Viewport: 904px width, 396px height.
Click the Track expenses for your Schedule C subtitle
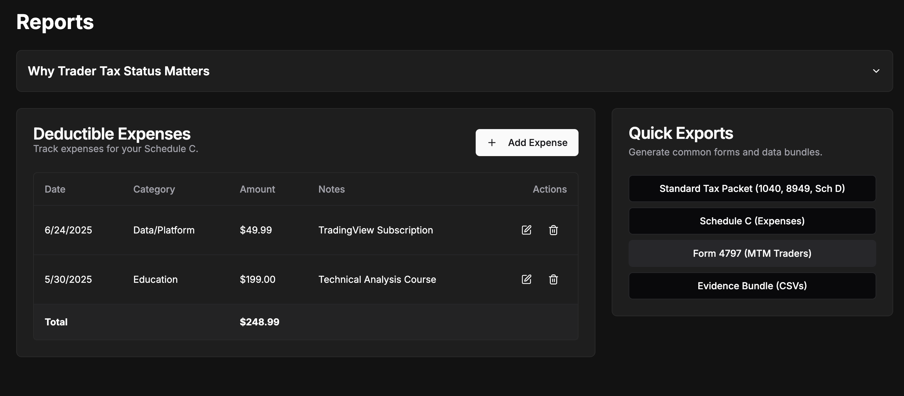pos(116,149)
